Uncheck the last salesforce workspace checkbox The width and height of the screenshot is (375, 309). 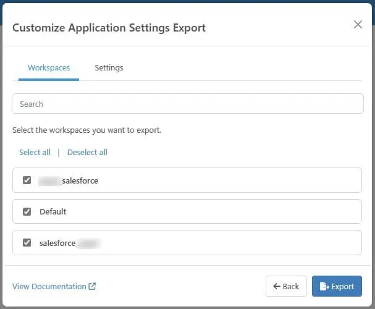point(27,243)
